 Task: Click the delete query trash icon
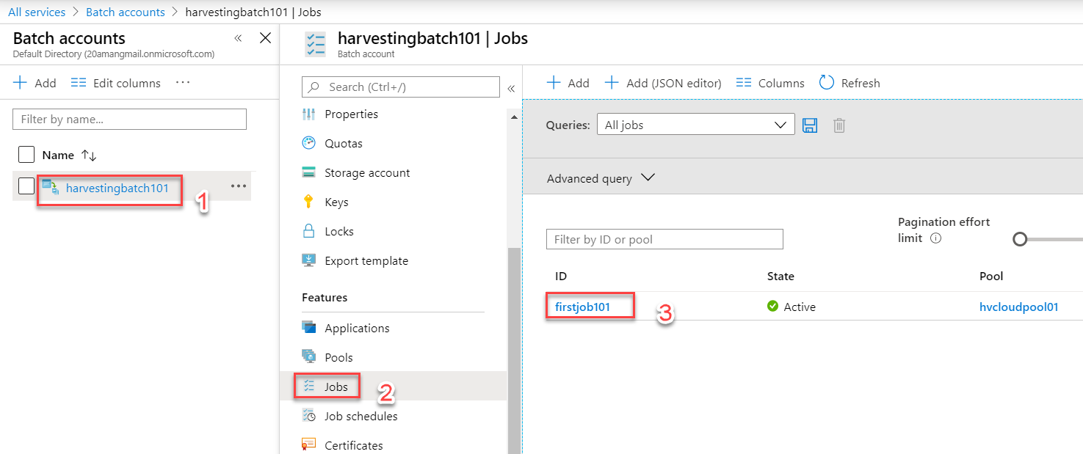[x=839, y=125]
